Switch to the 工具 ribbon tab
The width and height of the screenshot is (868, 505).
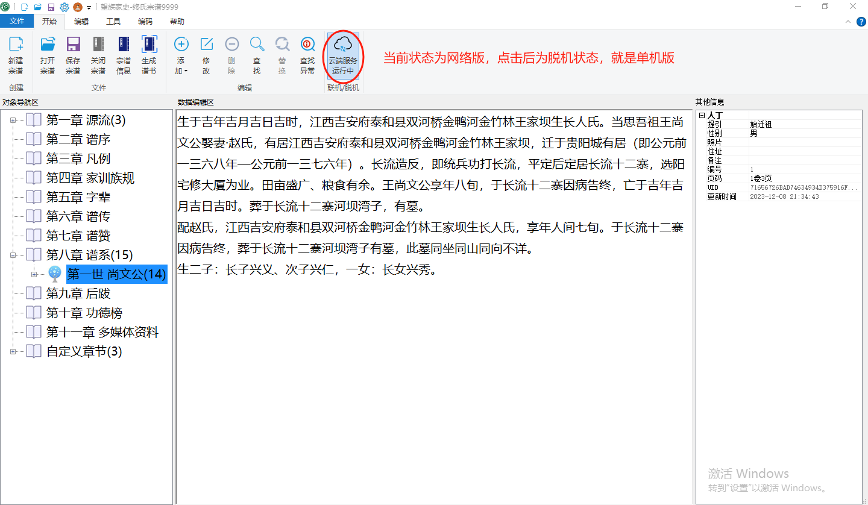(113, 21)
